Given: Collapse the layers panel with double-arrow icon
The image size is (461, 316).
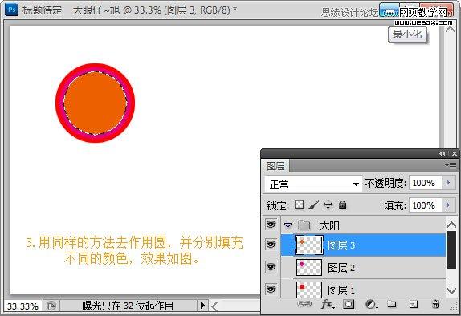Looking at the screenshot, I should pos(442,154).
